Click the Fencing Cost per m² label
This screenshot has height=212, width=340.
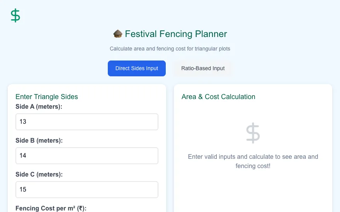(x=51, y=208)
